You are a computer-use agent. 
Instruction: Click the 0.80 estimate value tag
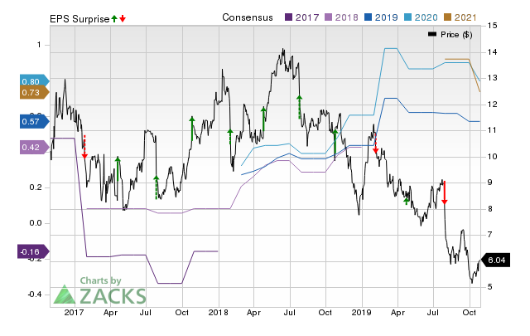pyautogui.click(x=31, y=81)
